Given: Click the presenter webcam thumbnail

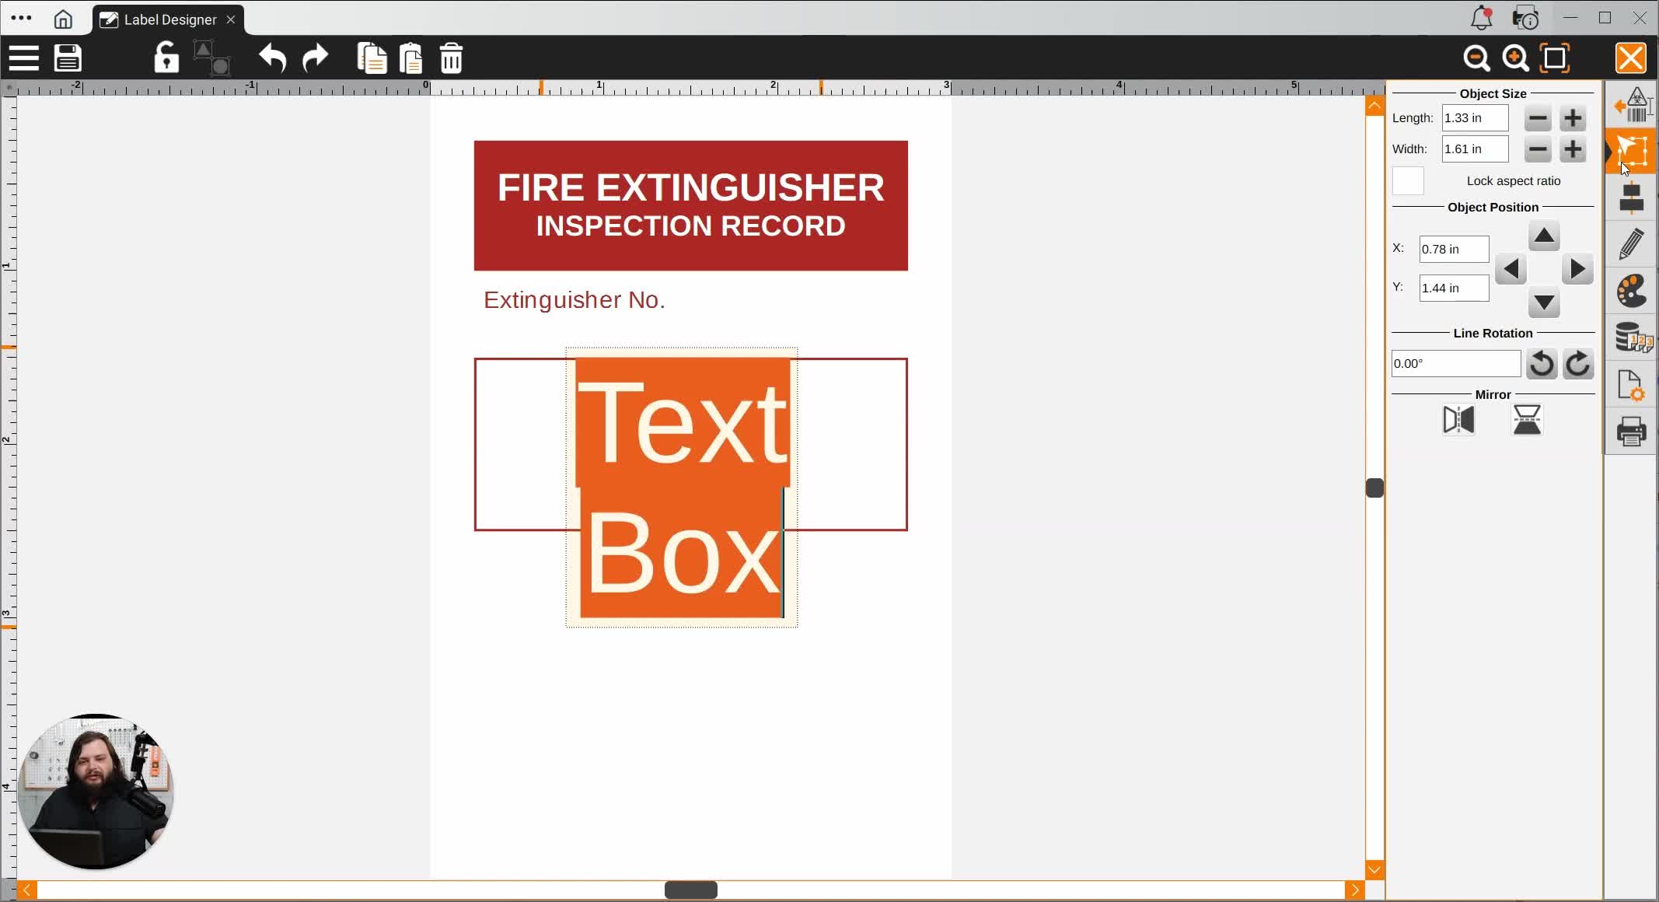Looking at the screenshot, I should (96, 791).
